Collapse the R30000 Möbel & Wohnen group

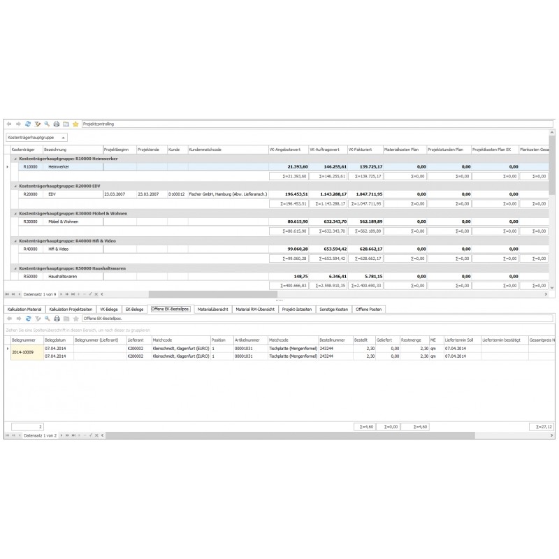pos(15,214)
